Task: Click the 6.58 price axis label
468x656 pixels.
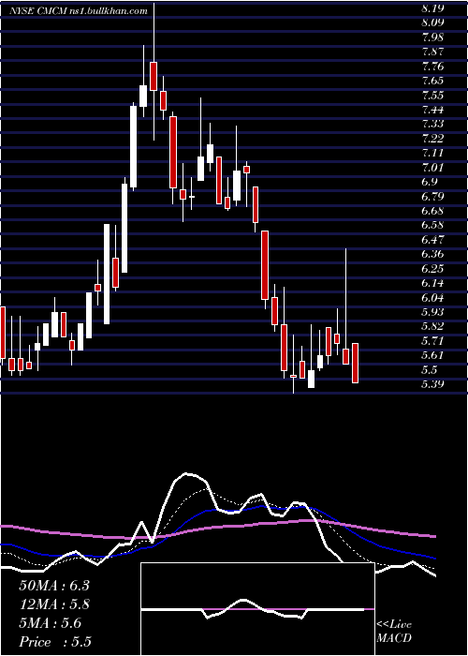Action: pyautogui.click(x=432, y=226)
